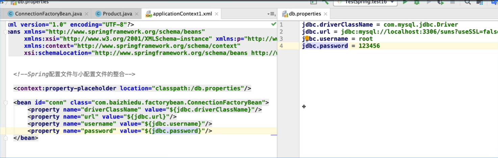The height and width of the screenshot is (158, 498).
Task: Click db.properties in the breadcrumb path
Action: pyautogui.click(x=33, y=2)
